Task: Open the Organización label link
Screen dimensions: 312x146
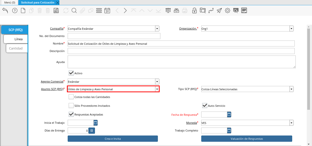Action: point(188,28)
